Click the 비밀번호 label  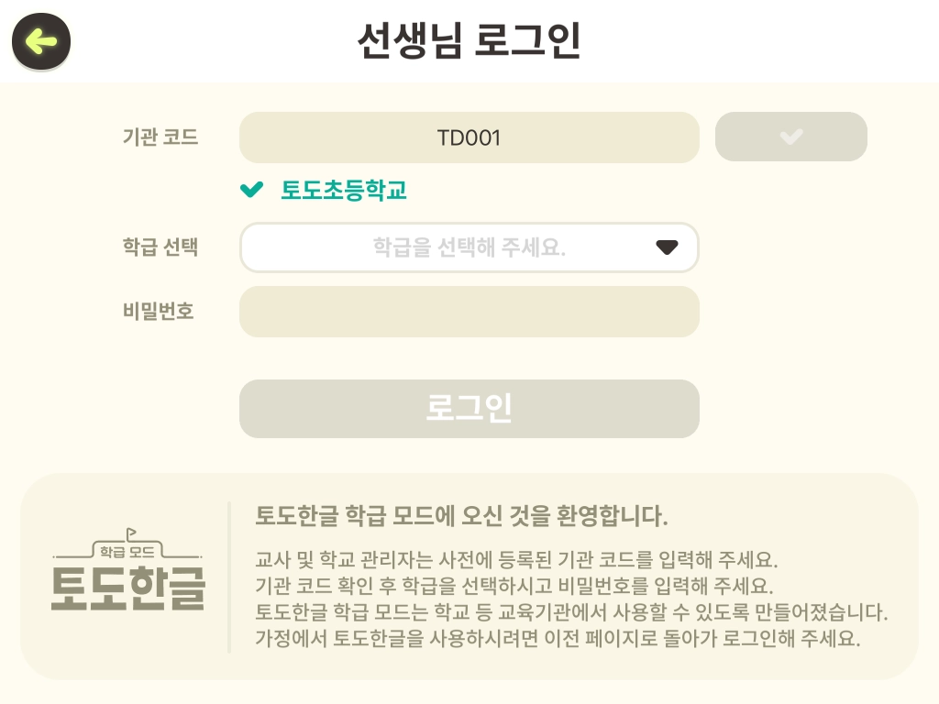(x=159, y=311)
